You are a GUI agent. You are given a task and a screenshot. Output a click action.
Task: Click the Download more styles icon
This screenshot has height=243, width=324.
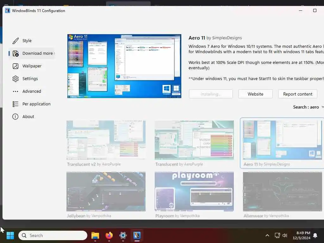click(x=16, y=53)
